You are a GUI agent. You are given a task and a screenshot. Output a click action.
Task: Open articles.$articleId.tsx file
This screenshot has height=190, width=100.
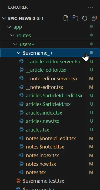[48, 104]
